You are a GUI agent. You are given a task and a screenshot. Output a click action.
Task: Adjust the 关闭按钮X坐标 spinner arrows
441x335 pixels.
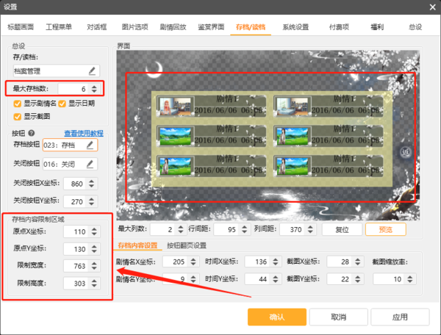coord(93,183)
